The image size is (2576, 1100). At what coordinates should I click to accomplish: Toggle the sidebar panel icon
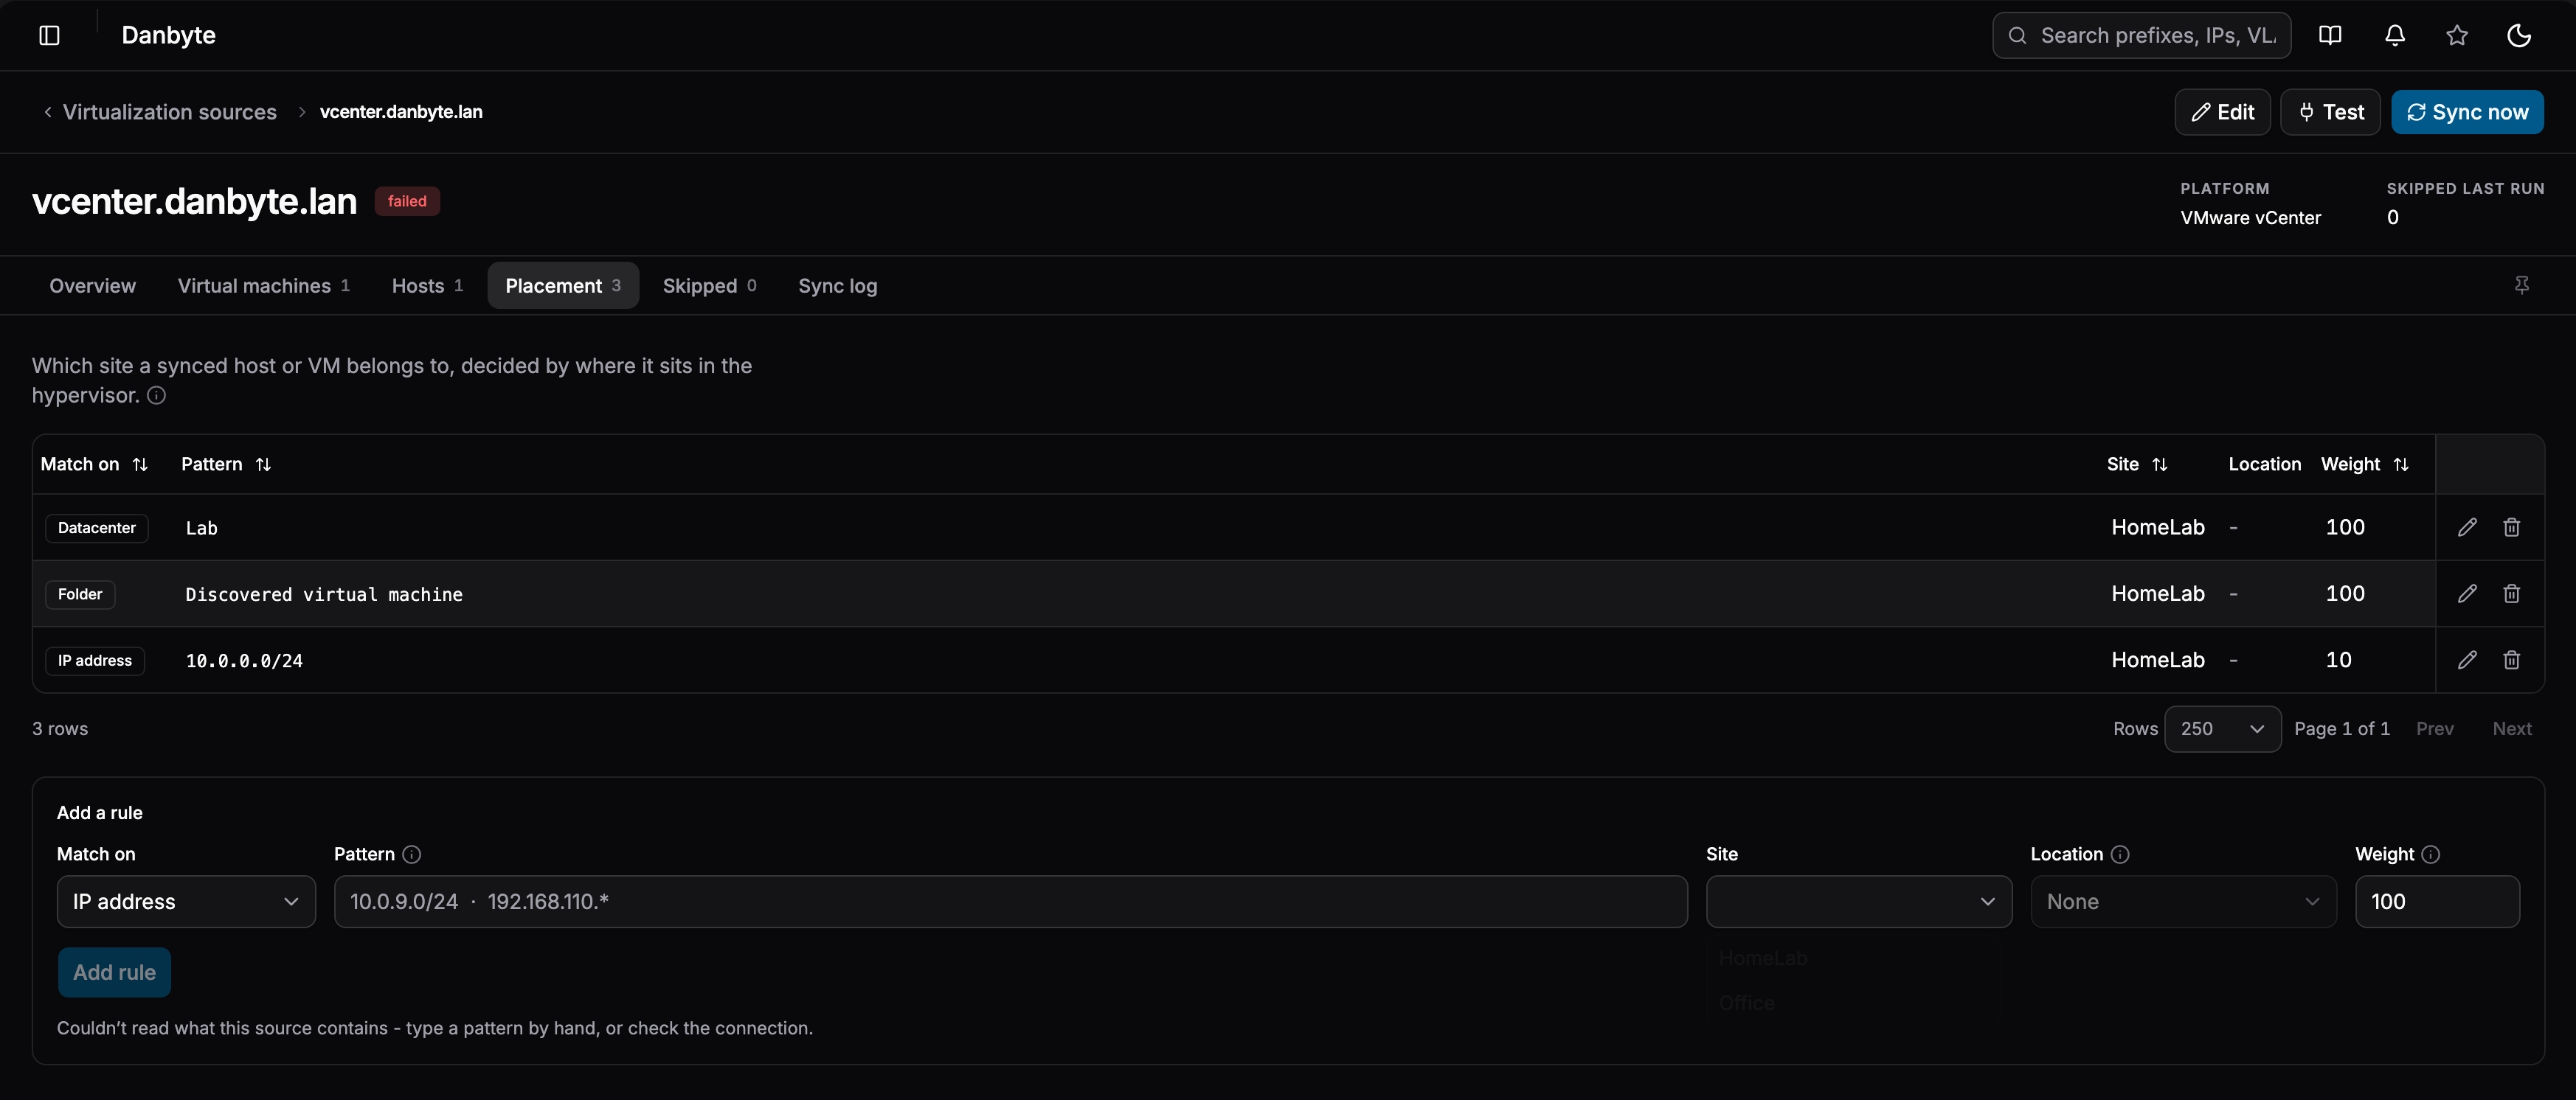point(49,35)
